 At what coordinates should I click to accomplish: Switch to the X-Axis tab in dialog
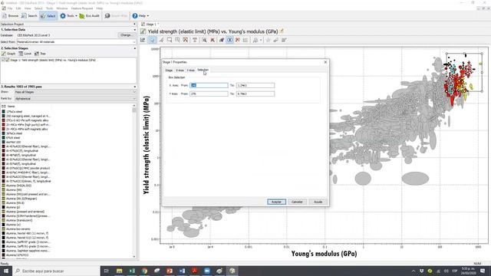point(180,70)
